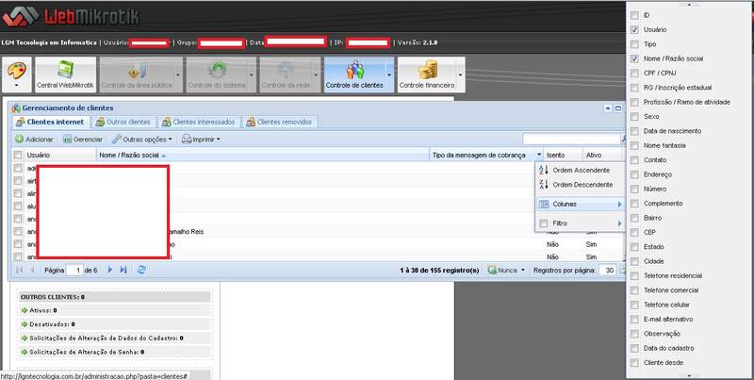The height and width of the screenshot is (380, 754).
Task: Click the Ativo column header
Action: 602,155
